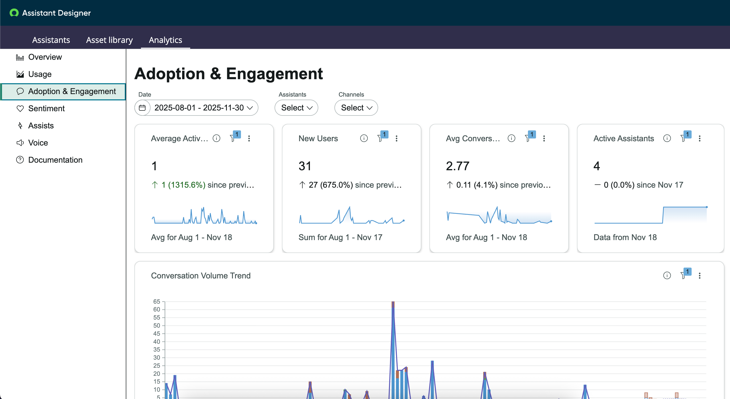Click the tallest bar in Conversation Volume Trend
The image size is (730, 399).
(x=393, y=350)
